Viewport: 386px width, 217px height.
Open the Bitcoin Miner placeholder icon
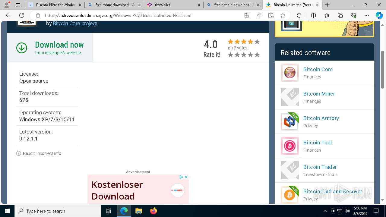tap(290, 97)
